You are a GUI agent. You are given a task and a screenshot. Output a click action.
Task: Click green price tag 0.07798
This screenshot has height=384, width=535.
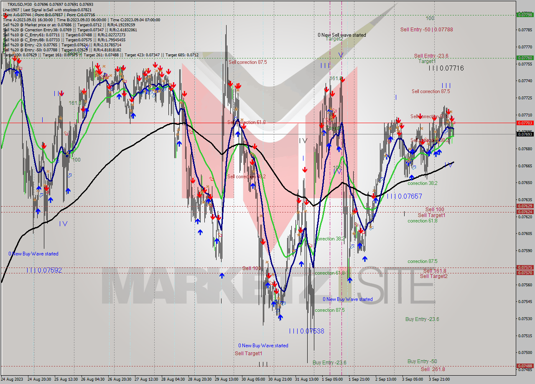(525, 15)
